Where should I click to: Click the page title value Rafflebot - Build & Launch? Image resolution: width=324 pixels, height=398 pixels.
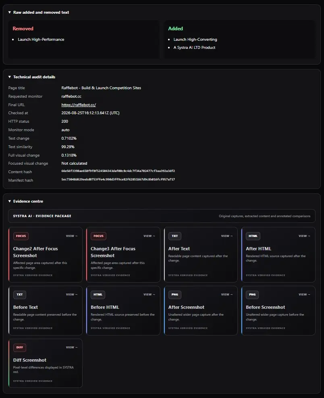click(101, 88)
